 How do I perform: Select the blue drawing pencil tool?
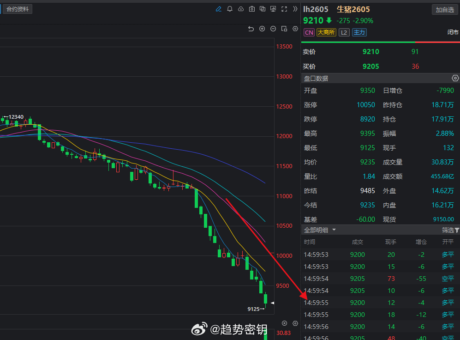[219, 9]
